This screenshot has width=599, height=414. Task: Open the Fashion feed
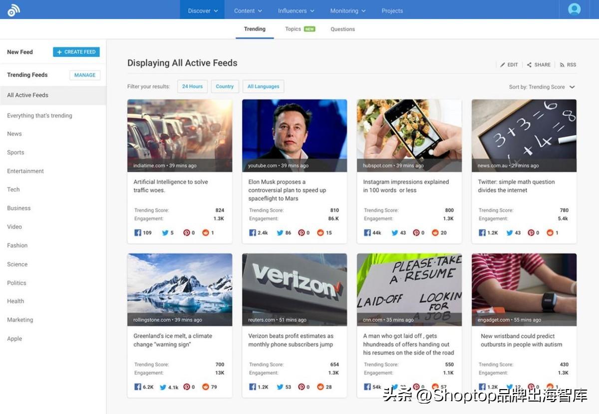(17, 245)
